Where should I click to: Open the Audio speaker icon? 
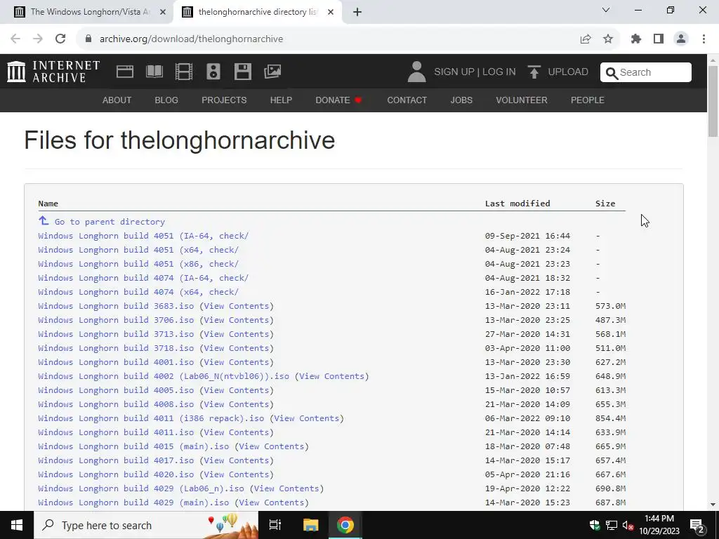click(x=213, y=72)
